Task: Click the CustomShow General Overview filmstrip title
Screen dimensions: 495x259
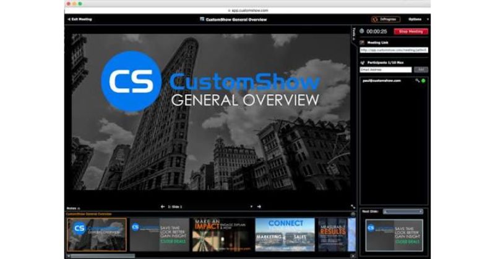Action: 88,214
